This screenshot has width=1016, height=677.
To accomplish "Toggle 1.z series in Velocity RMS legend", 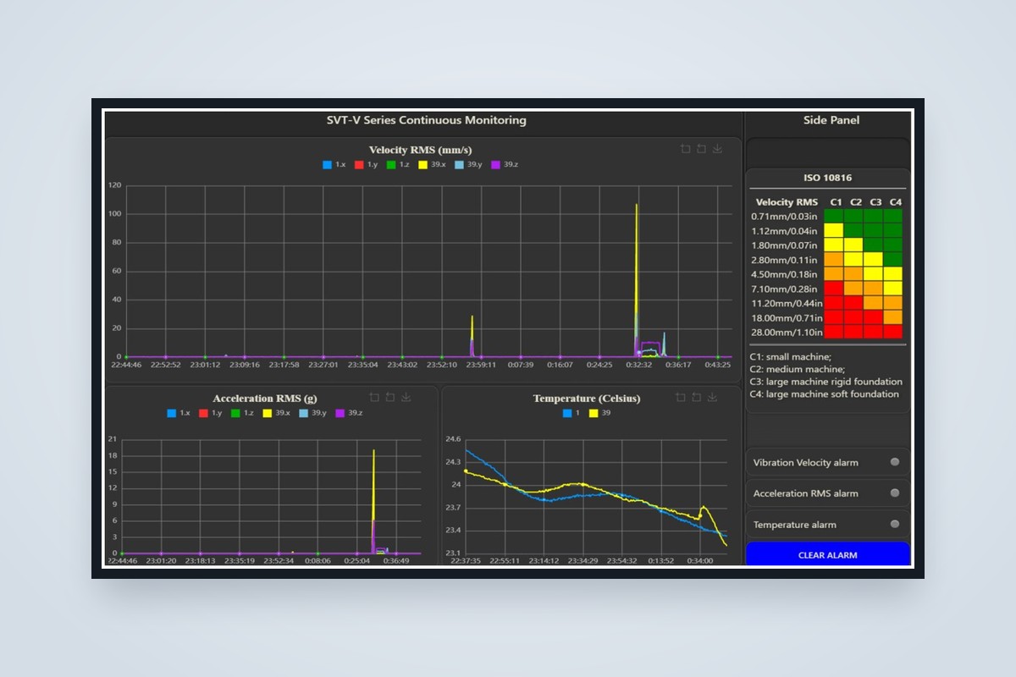I will tap(400, 164).
